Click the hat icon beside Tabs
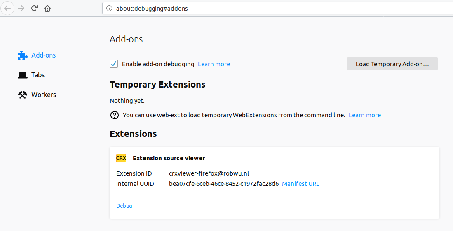453x231 pixels. pos(23,75)
